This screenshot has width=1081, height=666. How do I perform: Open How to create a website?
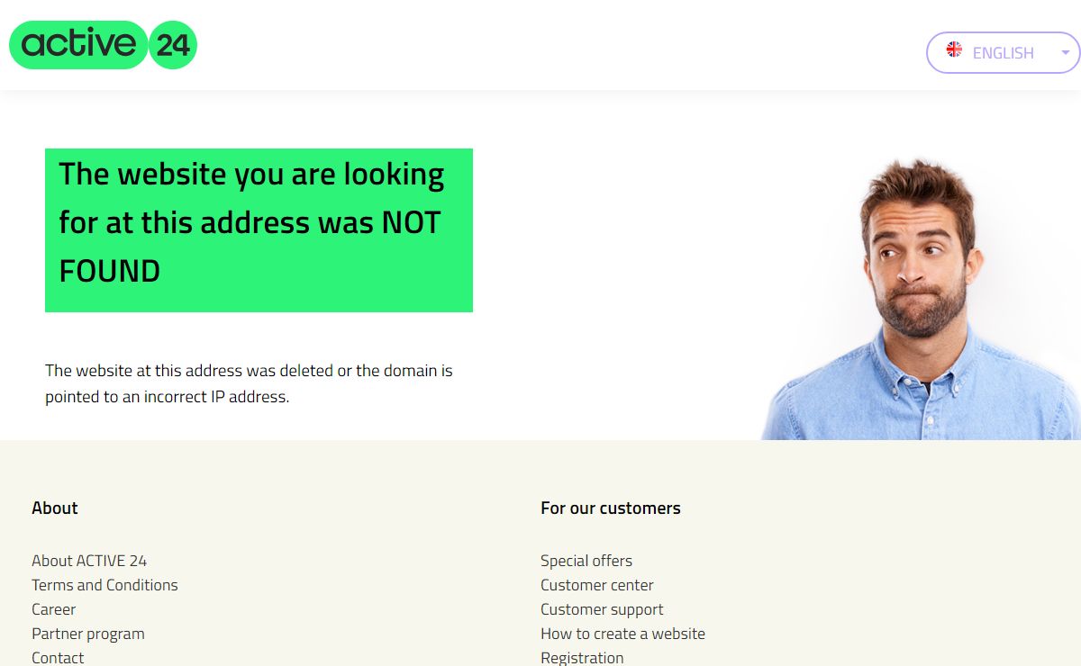[x=622, y=634]
